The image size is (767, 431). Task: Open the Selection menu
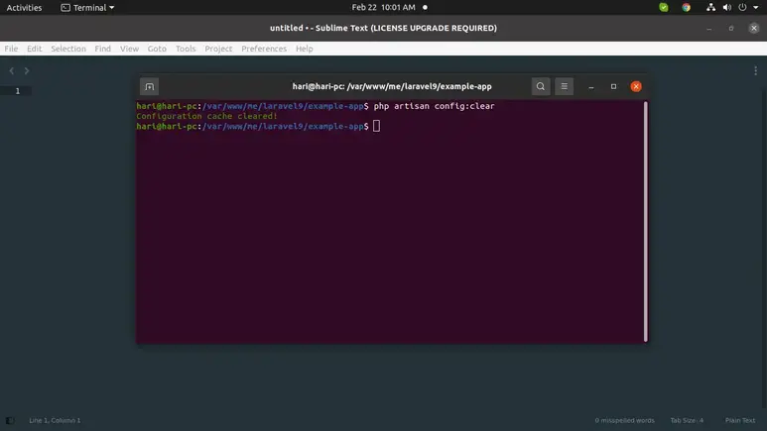coord(68,49)
